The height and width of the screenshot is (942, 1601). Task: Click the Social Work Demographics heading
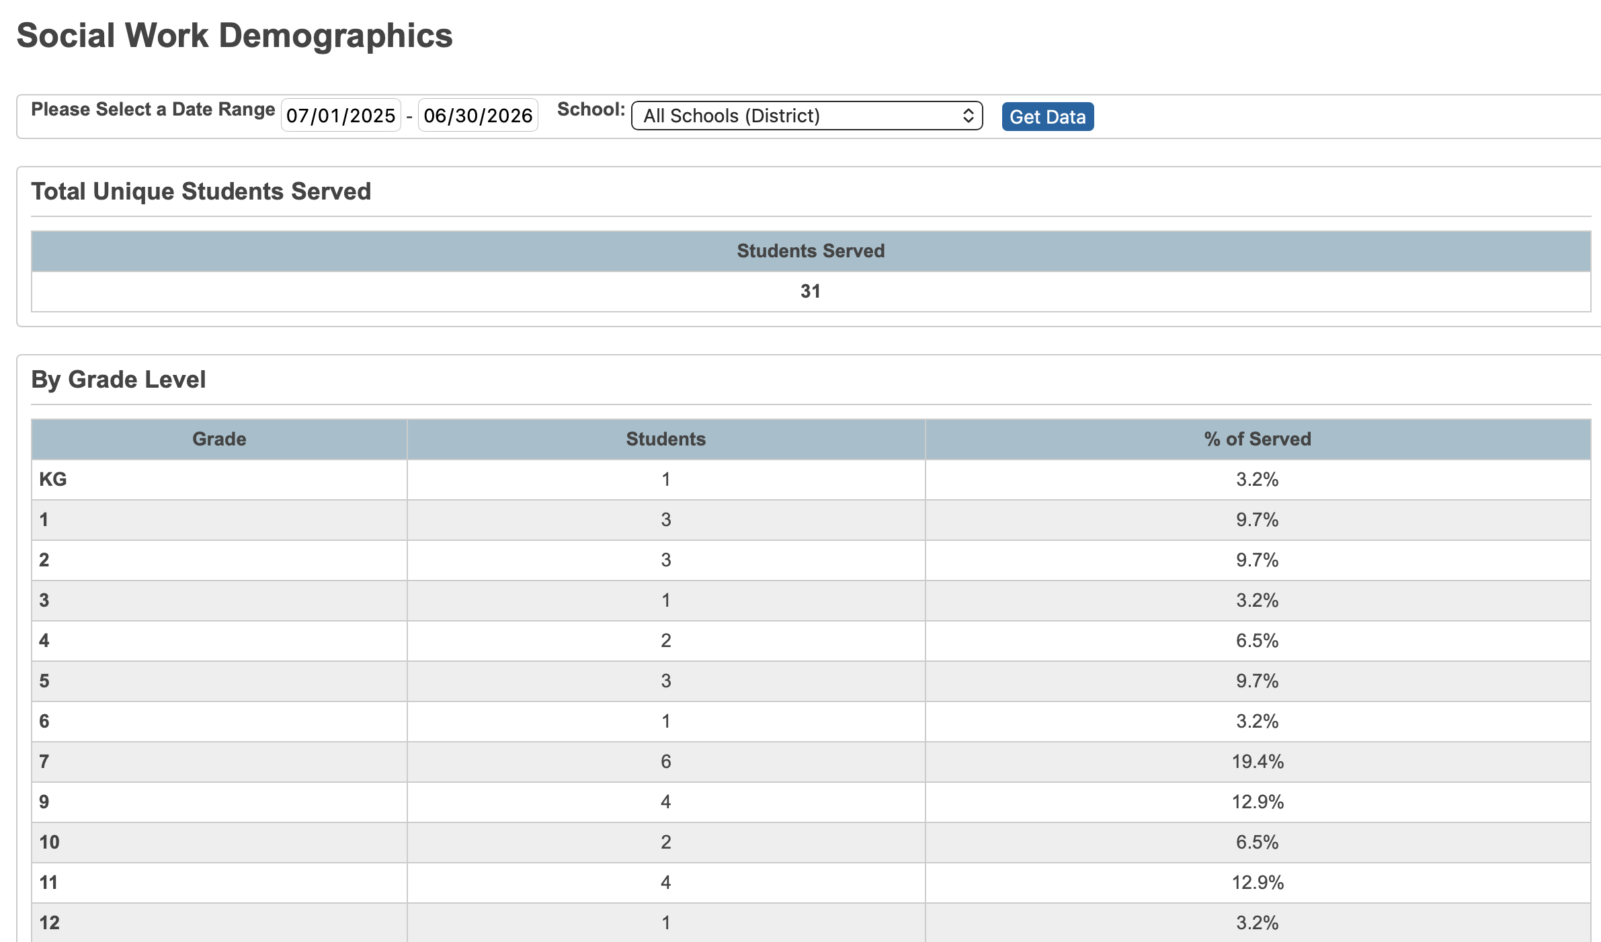235,35
